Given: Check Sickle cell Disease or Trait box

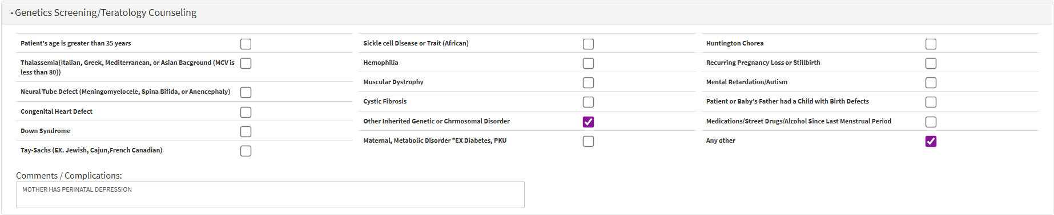Looking at the screenshot, I should [588, 44].
